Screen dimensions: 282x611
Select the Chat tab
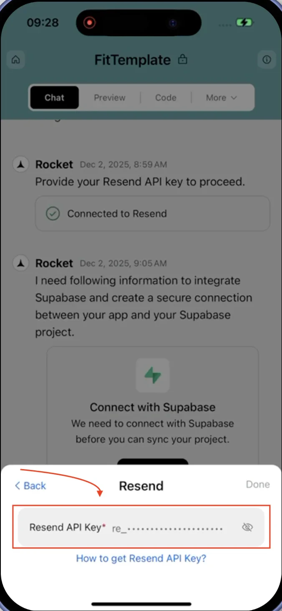click(54, 97)
